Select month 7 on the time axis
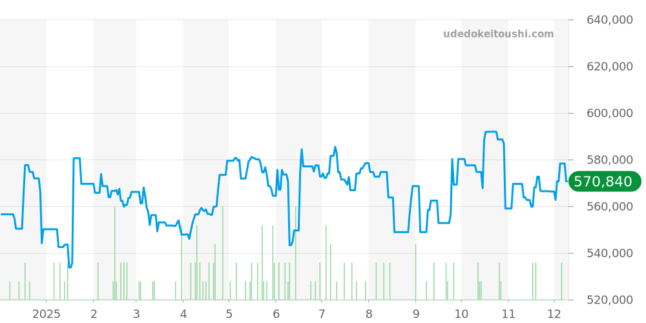This screenshot has height=323, width=646. coord(321,315)
